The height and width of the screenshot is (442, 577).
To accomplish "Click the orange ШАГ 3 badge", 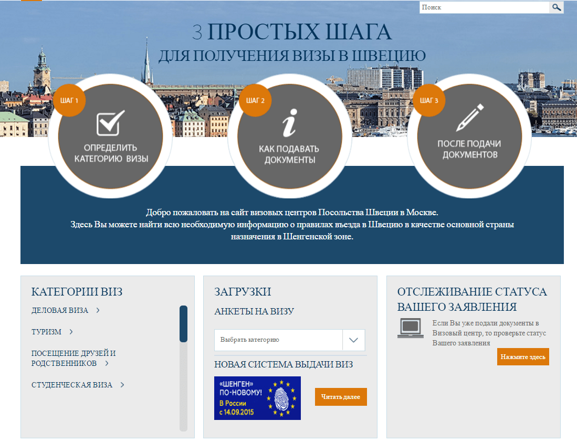I will tap(429, 100).
